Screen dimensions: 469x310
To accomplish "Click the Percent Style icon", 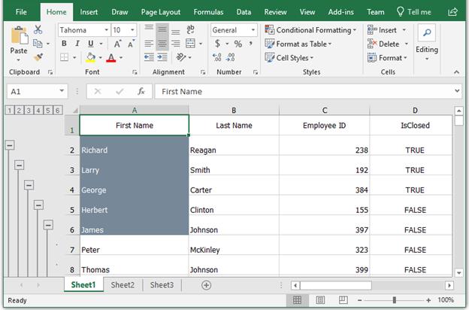I will [238, 44].
